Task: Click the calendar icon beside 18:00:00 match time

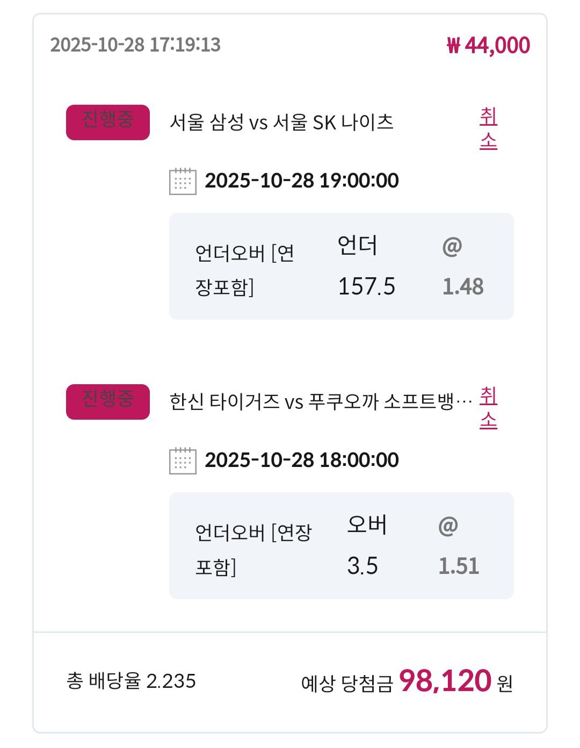Action: click(183, 461)
